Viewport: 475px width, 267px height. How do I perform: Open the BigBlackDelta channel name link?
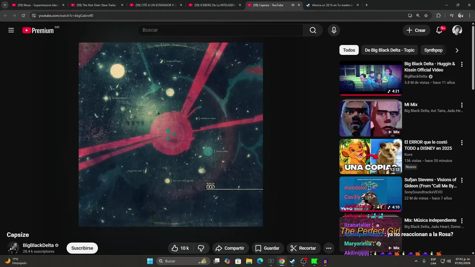pyautogui.click(x=38, y=245)
